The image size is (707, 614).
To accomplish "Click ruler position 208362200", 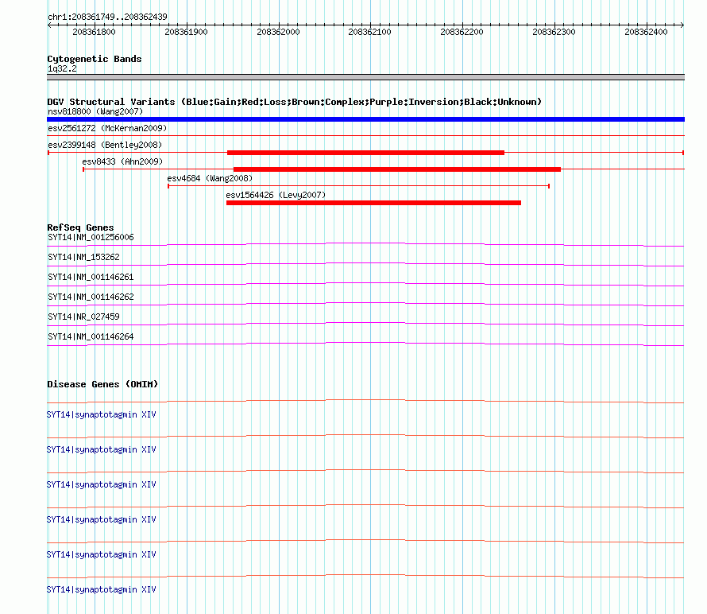I will (462, 32).
